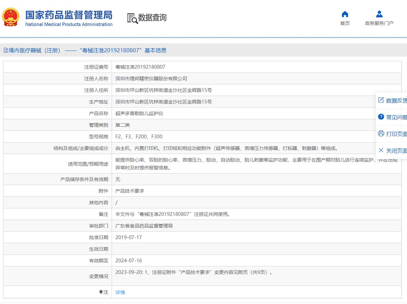Click the 常见问题 question mark icon
The width and height of the screenshot is (407, 304).
[x=381, y=117]
